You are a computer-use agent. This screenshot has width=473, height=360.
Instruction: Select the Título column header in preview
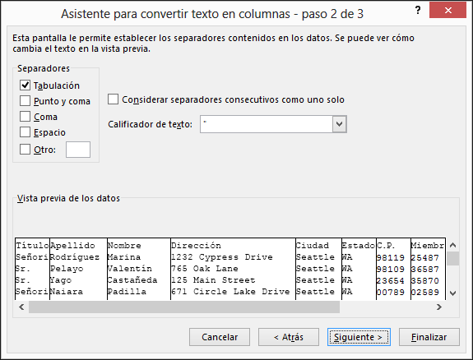pyautogui.click(x=32, y=246)
